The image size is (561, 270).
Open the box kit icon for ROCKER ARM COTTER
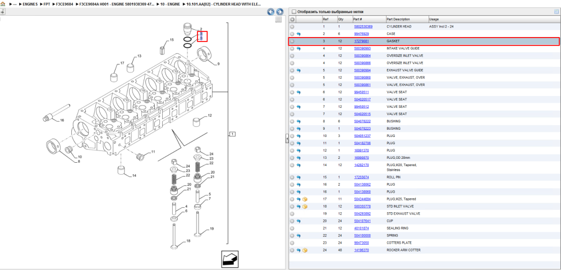coord(305,250)
